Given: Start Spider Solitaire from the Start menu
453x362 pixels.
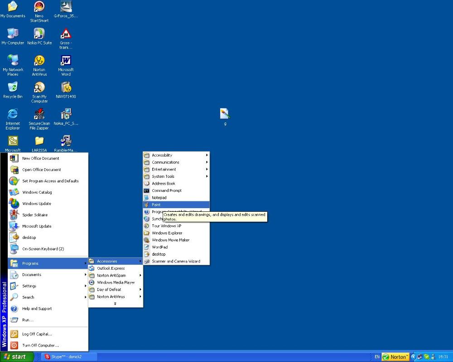Looking at the screenshot, I should pos(48,215).
